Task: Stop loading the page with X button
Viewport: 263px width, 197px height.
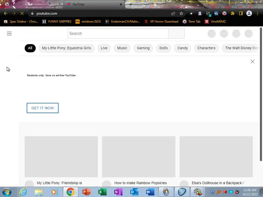Action: click(x=22, y=13)
